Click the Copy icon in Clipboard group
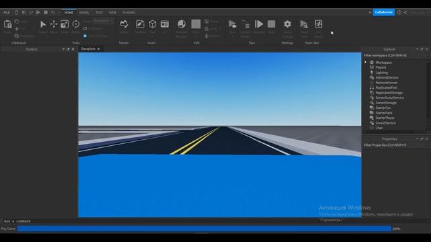Image resolution: width=431 pixels, height=242 pixels. point(17,22)
